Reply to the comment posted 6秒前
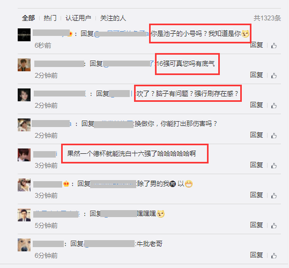Image resolution: width=289 pixels, height=268 pixels. pyautogui.click(x=256, y=45)
